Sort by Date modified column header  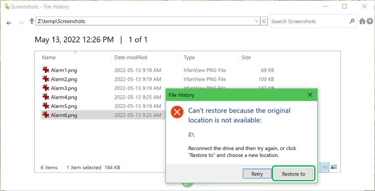pos(131,57)
